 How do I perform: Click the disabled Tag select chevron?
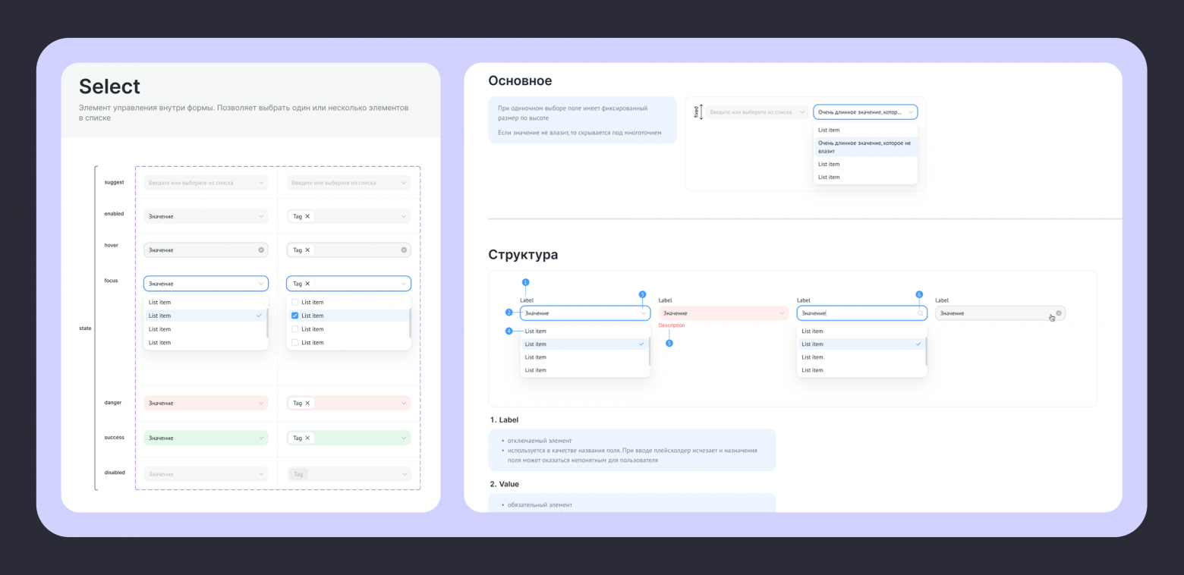tap(404, 474)
